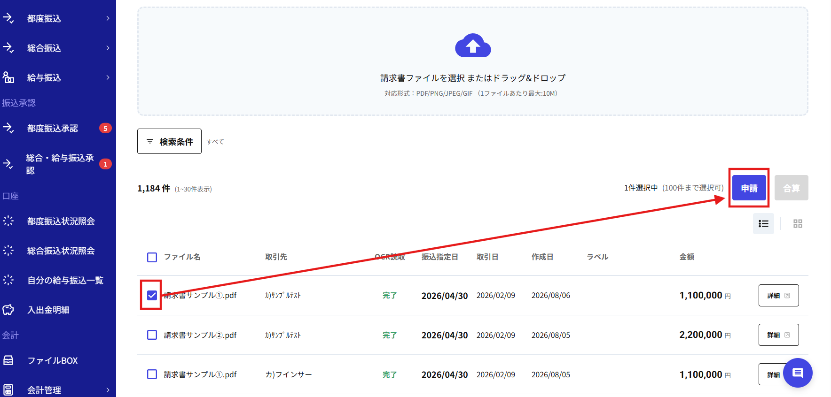
Task: Open 詳細 for 請求書サンプル②.pdf
Action: (778, 335)
